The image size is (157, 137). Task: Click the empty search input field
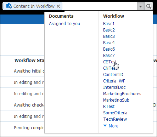pos(100,6)
